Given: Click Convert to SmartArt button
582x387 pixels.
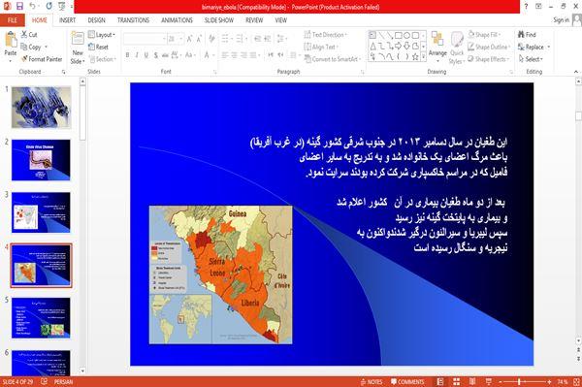Looking at the screenshot, I should pyautogui.click(x=332, y=59).
